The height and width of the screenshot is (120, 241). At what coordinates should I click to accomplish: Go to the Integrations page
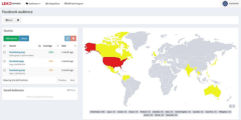click(x=52, y=4)
